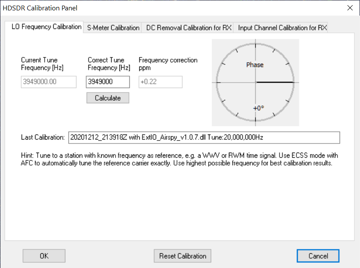
Task: Confirm the dialog with OK
Action: pos(44,256)
